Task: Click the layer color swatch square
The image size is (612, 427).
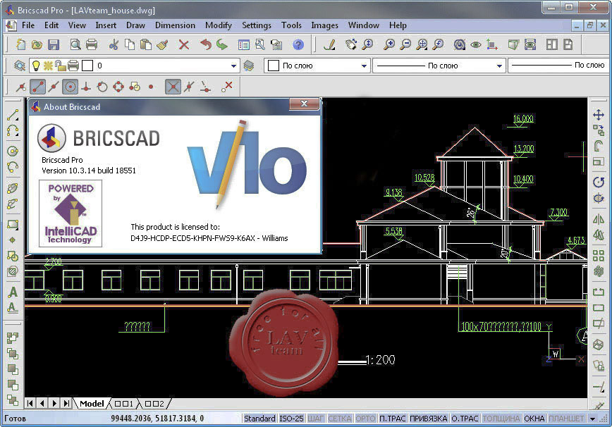Action: 87,66
